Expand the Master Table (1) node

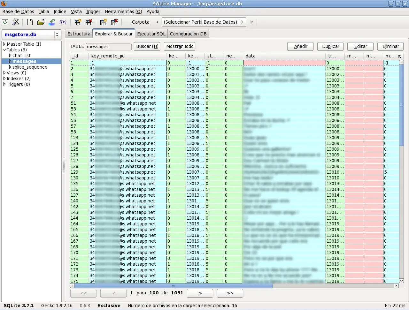[4, 44]
